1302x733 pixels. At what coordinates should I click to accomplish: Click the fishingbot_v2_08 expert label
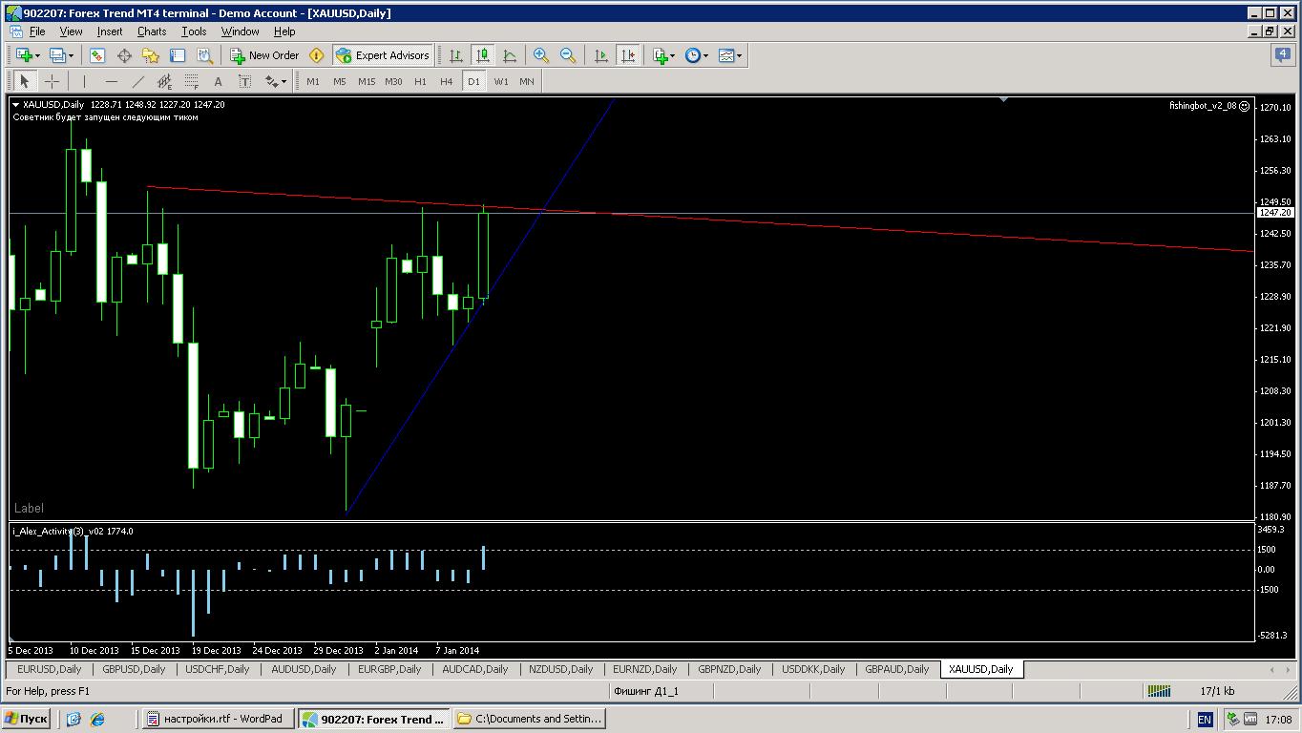click(1209, 106)
